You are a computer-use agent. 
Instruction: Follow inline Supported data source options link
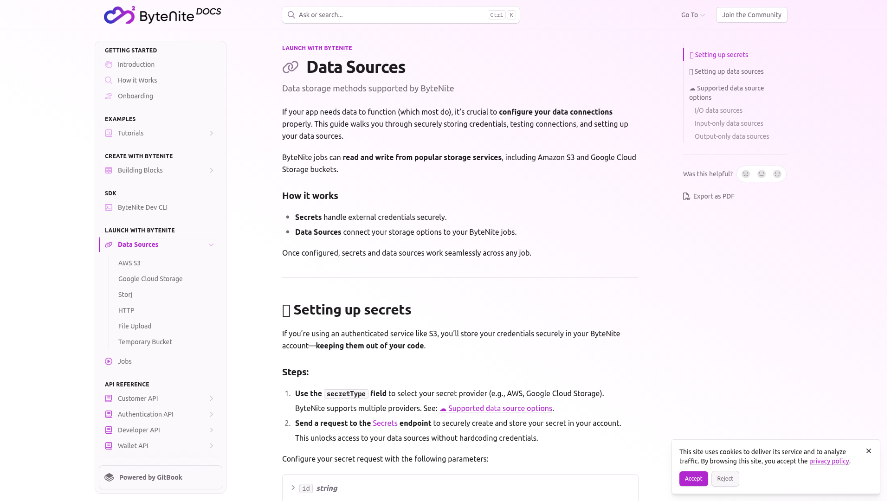coord(496,408)
